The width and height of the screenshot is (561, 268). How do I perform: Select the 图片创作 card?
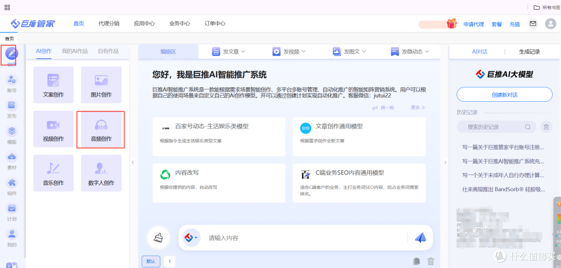(x=101, y=85)
